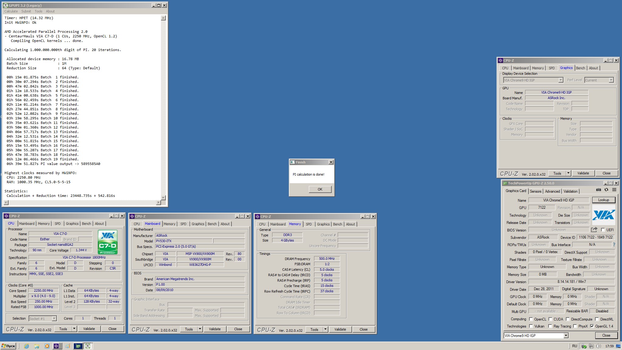622x350 pixels.
Task: Switch to GPU-Z taskbar button
Action: [78, 346]
